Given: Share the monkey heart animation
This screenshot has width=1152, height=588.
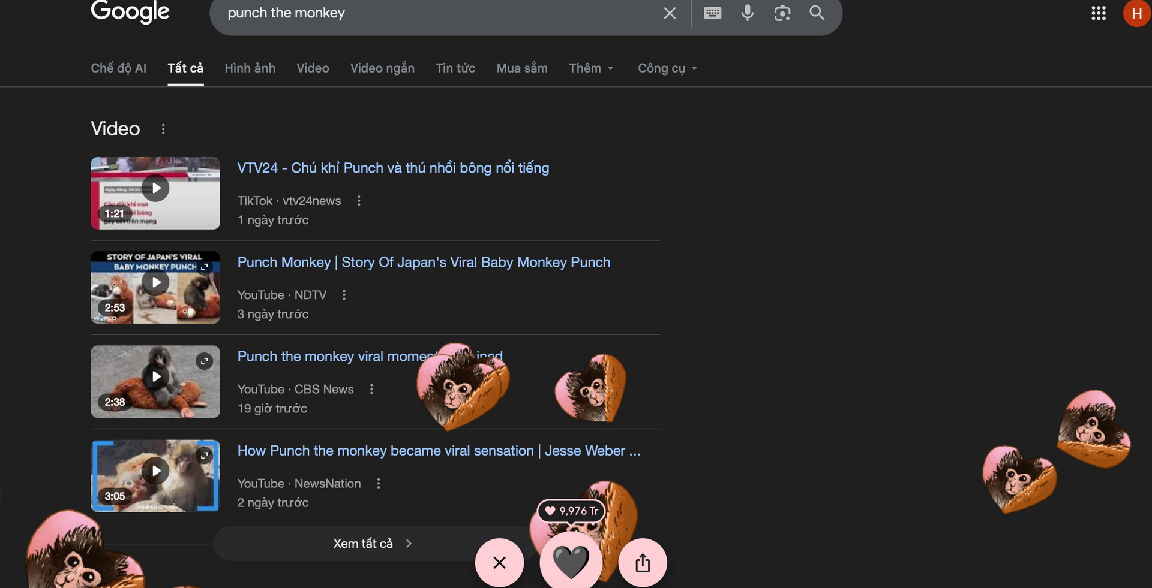Looking at the screenshot, I should (642, 563).
